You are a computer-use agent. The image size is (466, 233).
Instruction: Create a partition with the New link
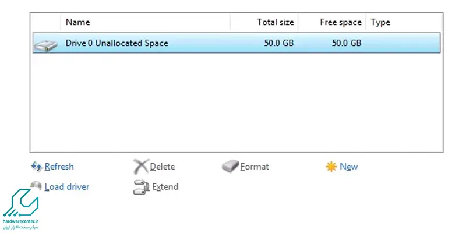(x=348, y=167)
